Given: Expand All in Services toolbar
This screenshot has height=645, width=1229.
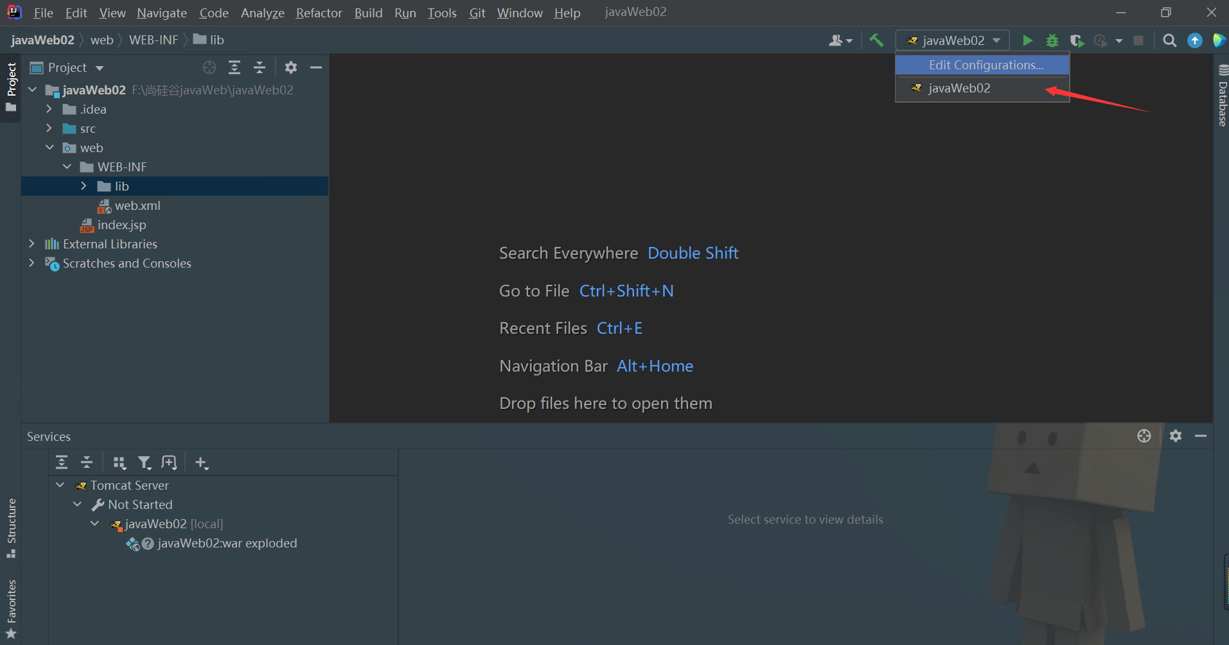Looking at the screenshot, I should point(62,462).
